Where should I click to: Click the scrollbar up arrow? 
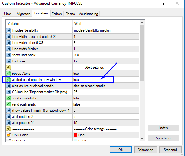click(x=142, y=23)
